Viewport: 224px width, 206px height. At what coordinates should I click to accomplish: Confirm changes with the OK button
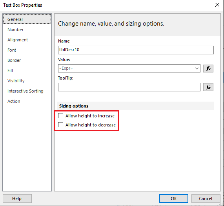[174, 199]
